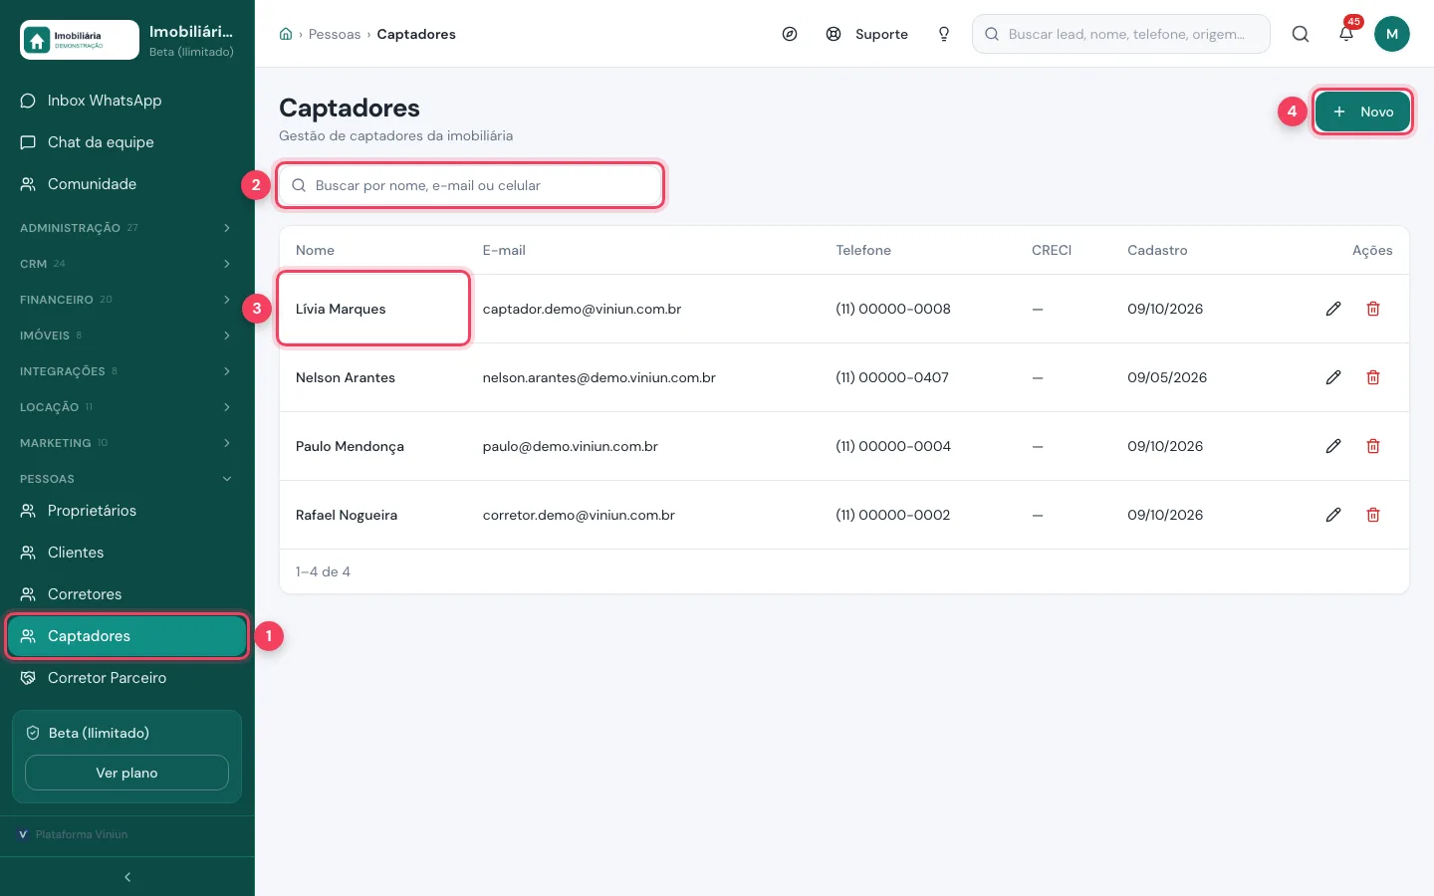The image size is (1434, 896).
Task: Click the 1–4 de 4 pagination text
Action: pyautogui.click(x=323, y=571)
